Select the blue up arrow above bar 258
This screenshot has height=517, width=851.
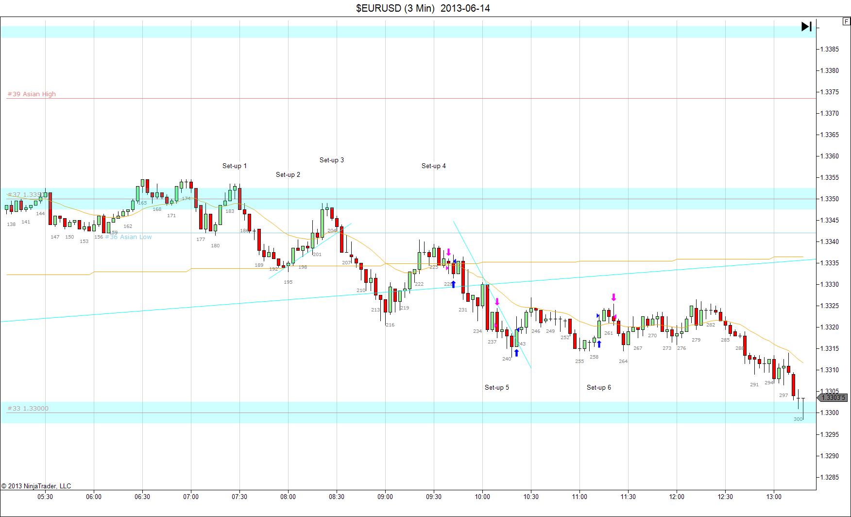tap(599, 344)
